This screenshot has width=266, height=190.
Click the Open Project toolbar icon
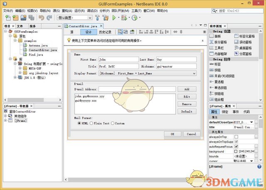tap(23, 17)
